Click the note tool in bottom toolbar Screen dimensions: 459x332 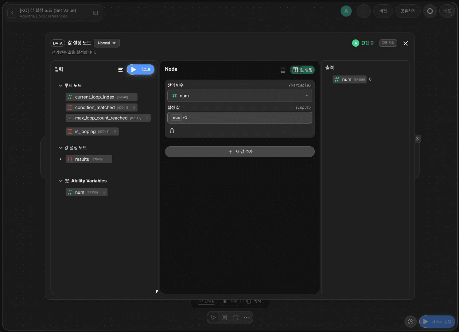(224, 318)
